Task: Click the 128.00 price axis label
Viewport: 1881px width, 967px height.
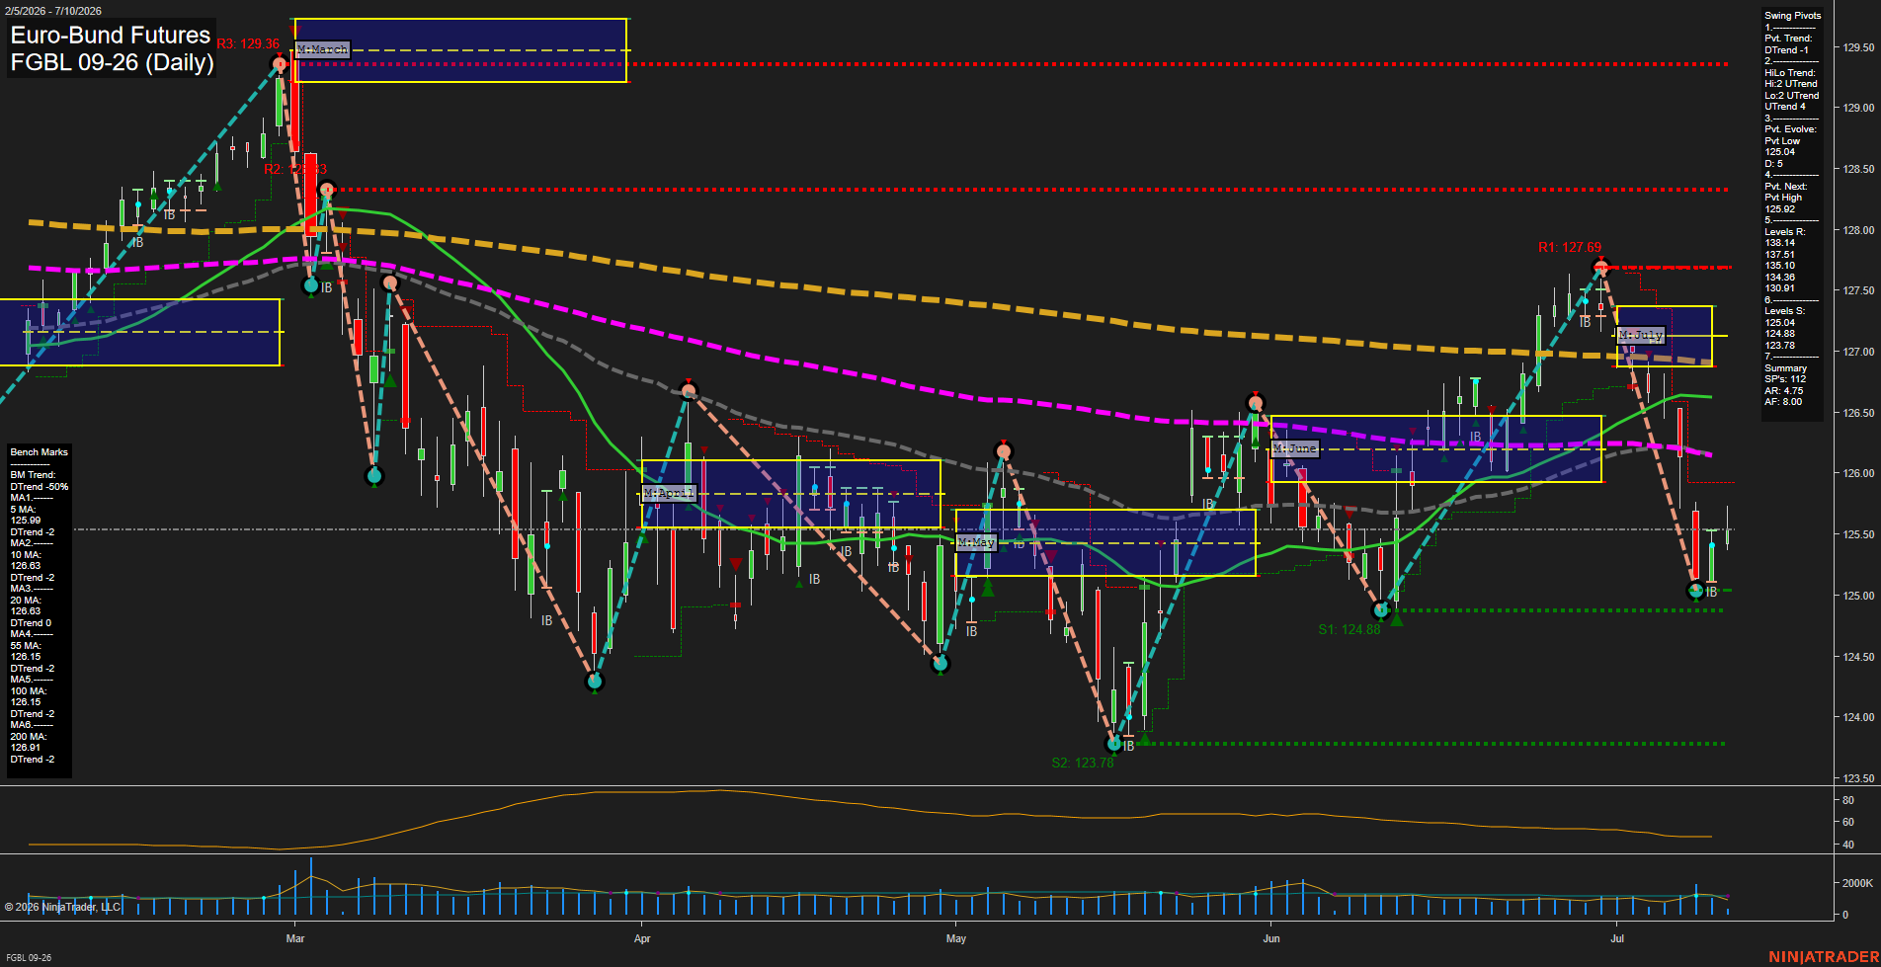Action: (x=1860, y=230)
